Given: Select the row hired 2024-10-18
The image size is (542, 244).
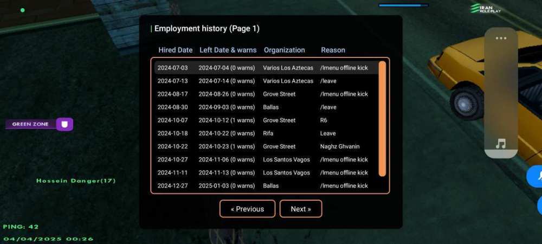Looking at the screenshot, I should [x=266, y=133].
